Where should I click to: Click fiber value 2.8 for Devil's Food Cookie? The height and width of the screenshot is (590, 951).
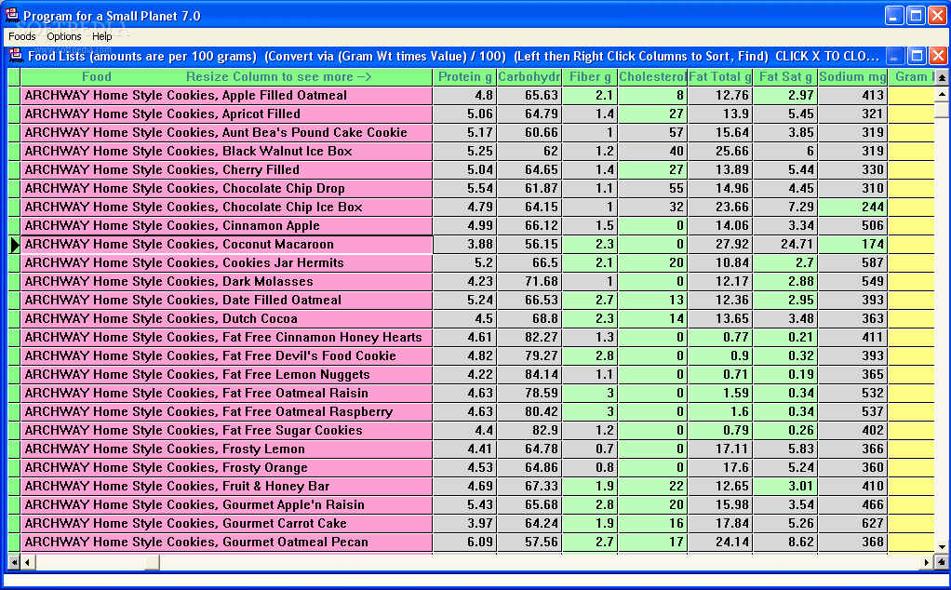tap(590, 355)
